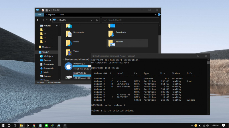Open the View ribbon tab
The image size is (229, 128).
click(x=62, y=15)
